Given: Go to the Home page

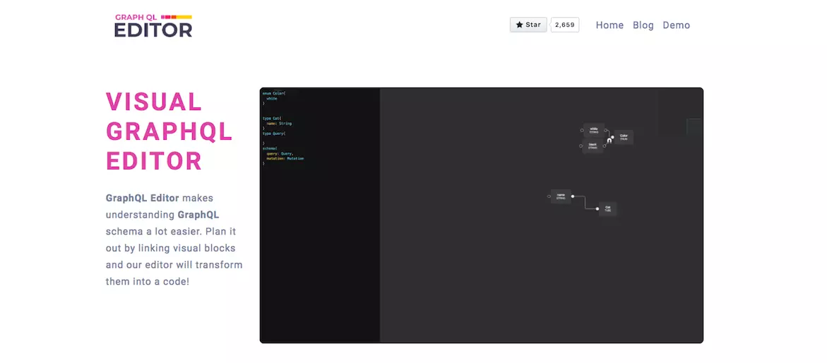Looking at the screenshot, I should click(x=609, y=25).
